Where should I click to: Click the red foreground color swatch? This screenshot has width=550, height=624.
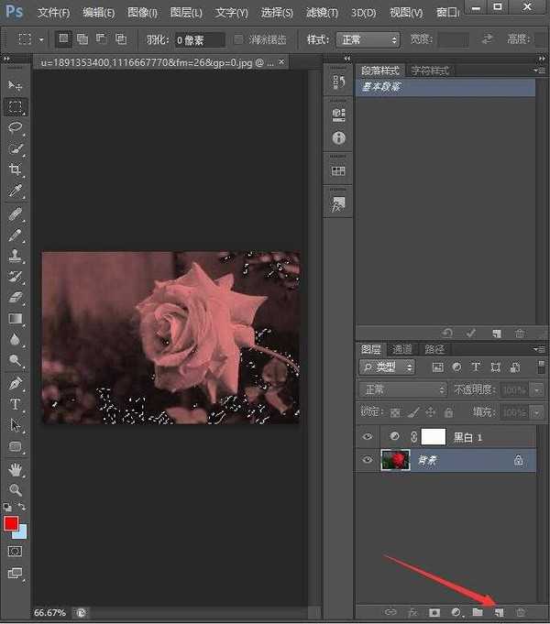[x=11, y=523]
